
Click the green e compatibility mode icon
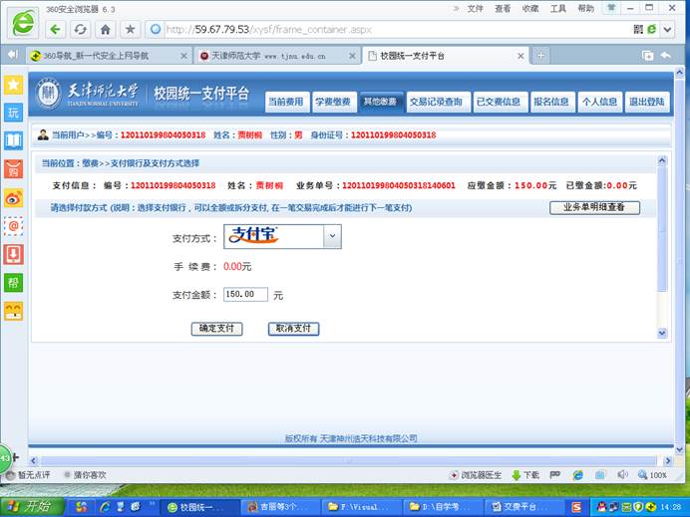click(652, 30)
